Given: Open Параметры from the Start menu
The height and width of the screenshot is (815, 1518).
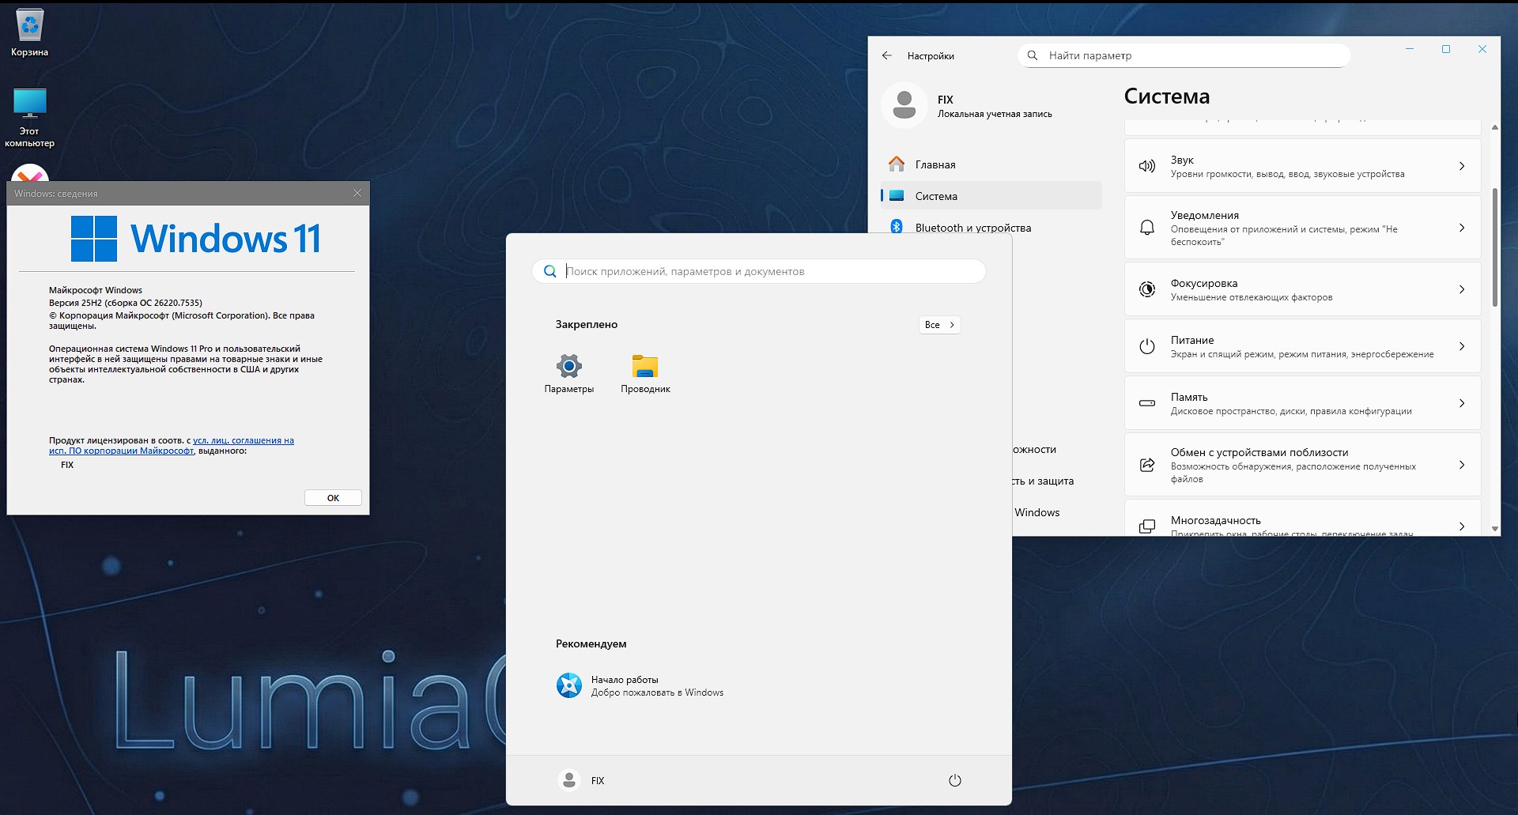Looking at the screenshot, I should [x=568, y=365].
